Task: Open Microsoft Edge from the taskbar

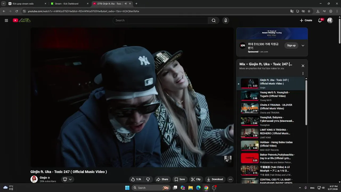Action: (x=198, y=188)
